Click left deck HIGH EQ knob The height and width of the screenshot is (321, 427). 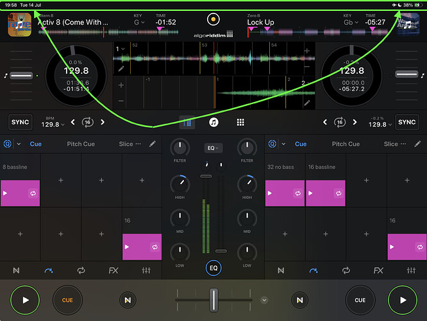[x=180, y=184]
